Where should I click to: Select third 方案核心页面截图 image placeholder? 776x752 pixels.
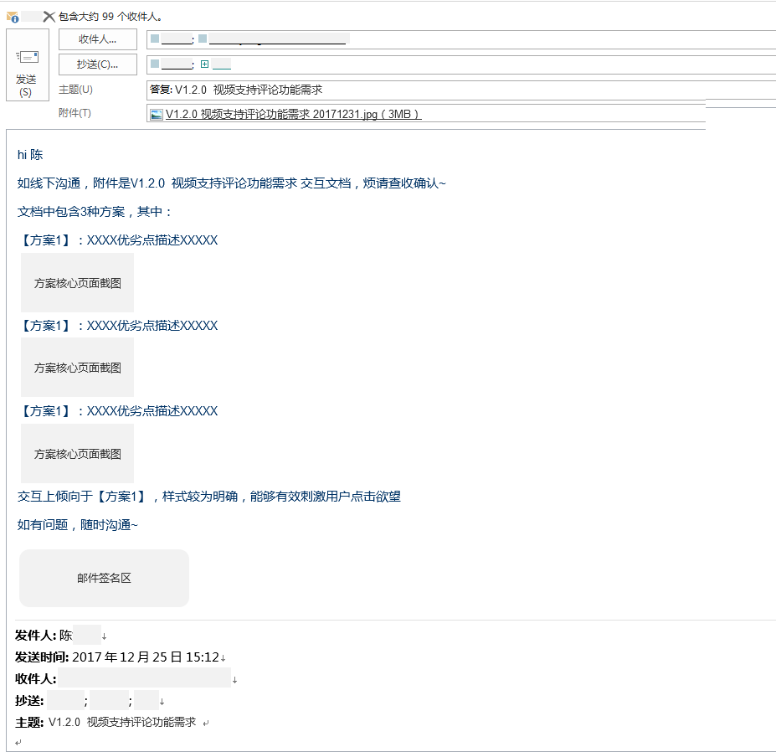[x=77, y=454]
